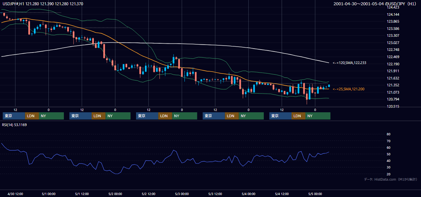Click price axis value 122.469
Screen dimensions: 421x197
(393, 57)
